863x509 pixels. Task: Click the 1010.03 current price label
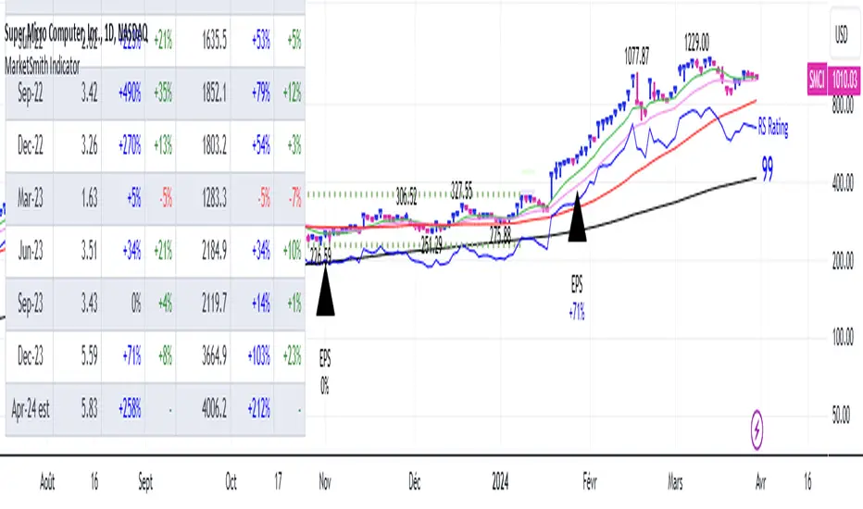tap(844, 80)
